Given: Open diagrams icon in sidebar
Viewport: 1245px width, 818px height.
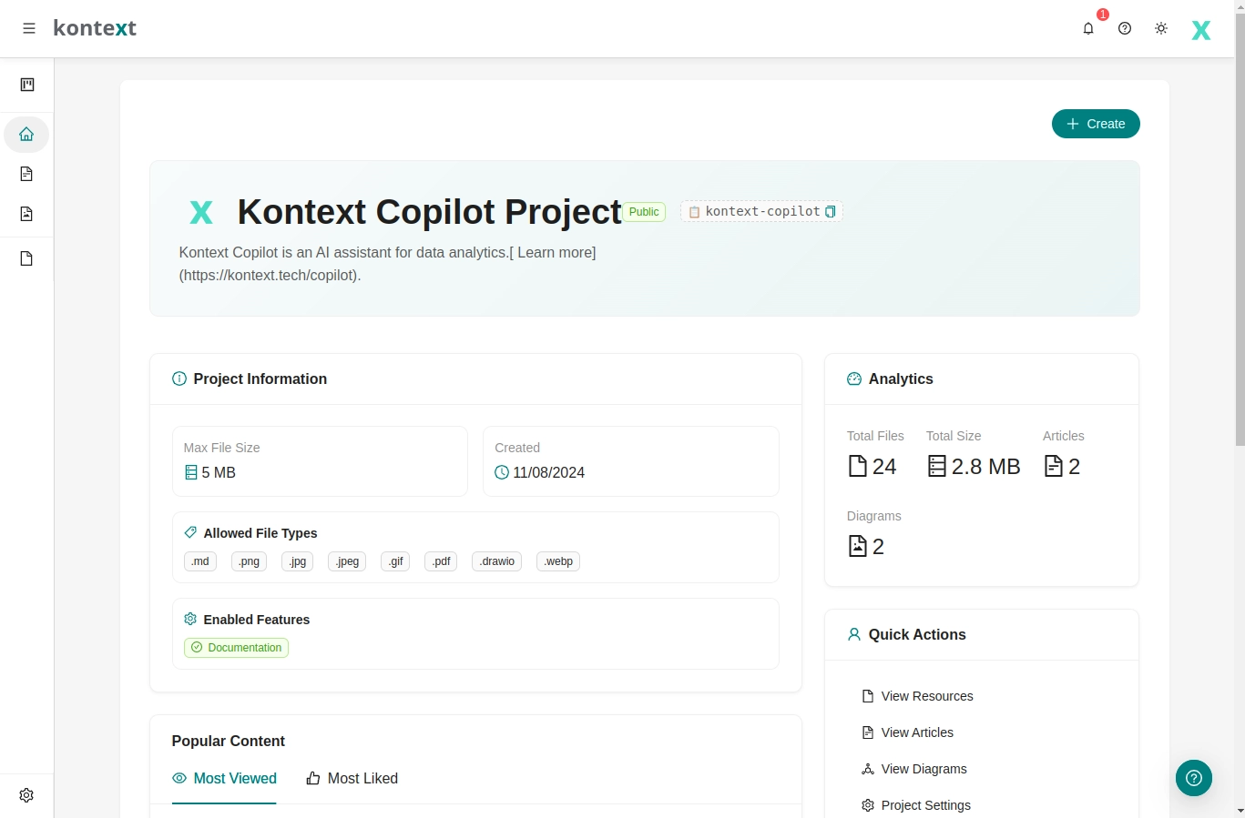Looking at the screenshot, I should 26,214.
